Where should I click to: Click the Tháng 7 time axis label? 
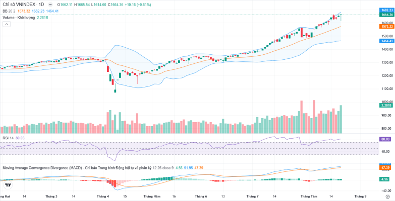pyautogui.click(x=253, y=196)
